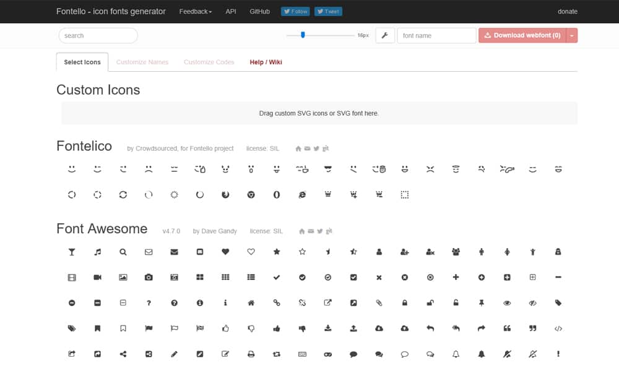Pick the video camera icon
Screen dimensions: 619x371
97,278
